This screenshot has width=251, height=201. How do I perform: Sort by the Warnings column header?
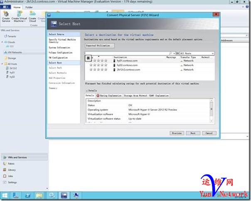pos(171,57)
